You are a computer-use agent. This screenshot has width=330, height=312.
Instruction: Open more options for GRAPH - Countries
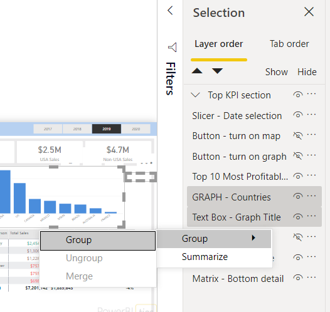pos(311,196)
